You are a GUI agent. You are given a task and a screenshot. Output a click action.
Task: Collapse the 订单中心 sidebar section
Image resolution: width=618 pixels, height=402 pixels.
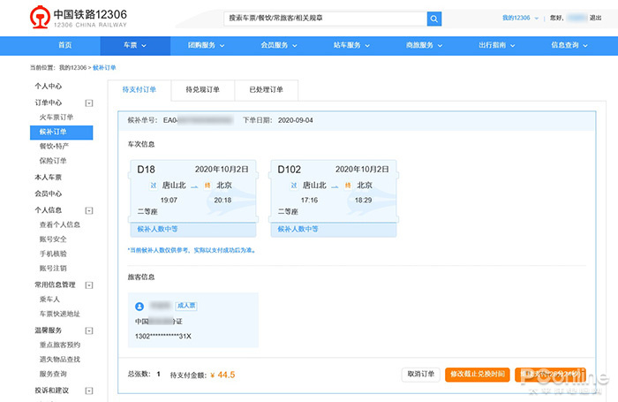click(x=88, y=103)
